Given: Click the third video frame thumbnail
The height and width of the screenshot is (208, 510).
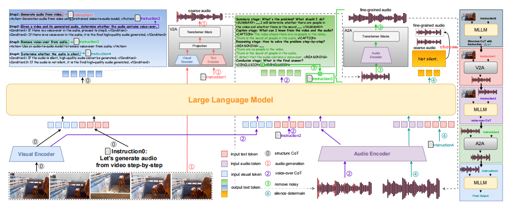Looking at the screenshot, I should pyautogui.click(x=110, y=186).
